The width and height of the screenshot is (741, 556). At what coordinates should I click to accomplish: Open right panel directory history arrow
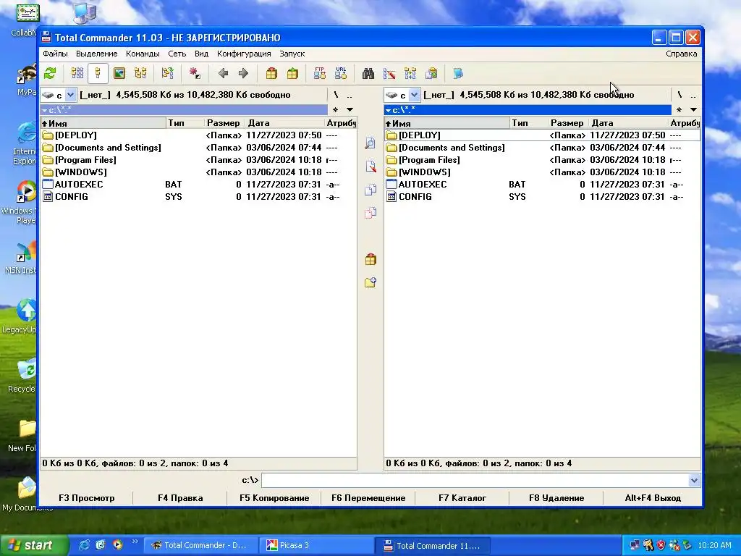693,110
